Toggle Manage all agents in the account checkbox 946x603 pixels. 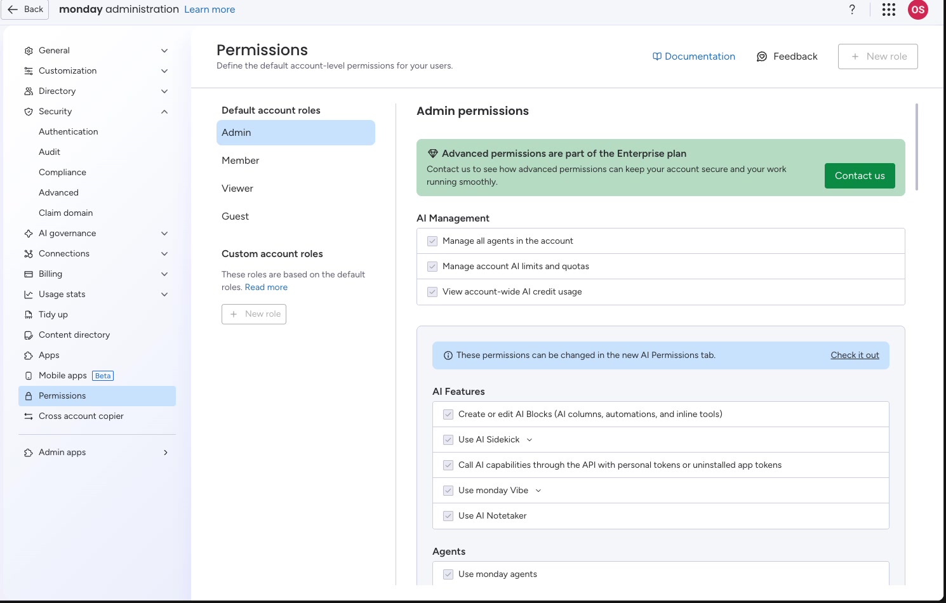coord(432,241)
